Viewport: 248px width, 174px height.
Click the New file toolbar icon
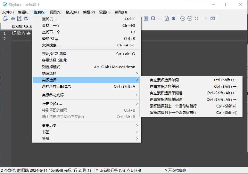click(x=6, y=19)
